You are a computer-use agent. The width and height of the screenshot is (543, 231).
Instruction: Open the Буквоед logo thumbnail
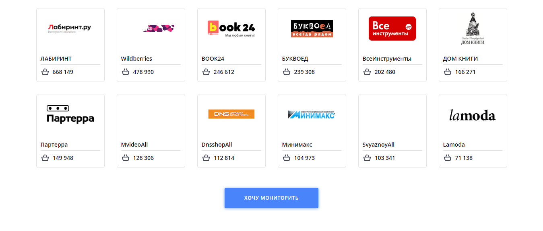click(x=312, y=29)
